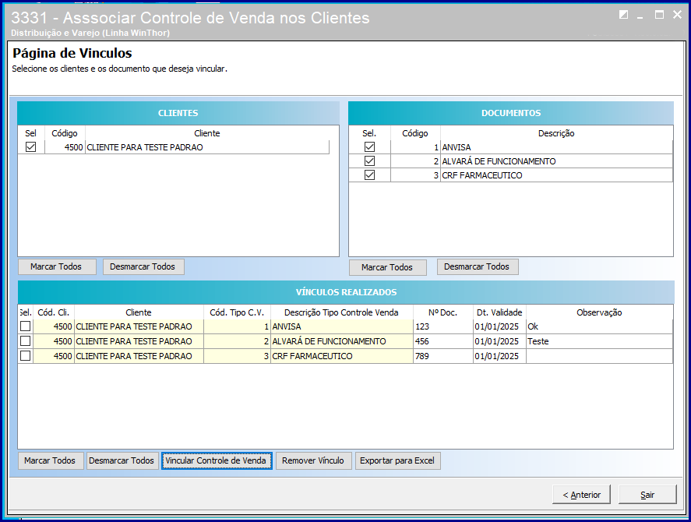
Task: Uncheck client 4500 in Clientes list
Action: pyautogui.click(x=30, y=146)
